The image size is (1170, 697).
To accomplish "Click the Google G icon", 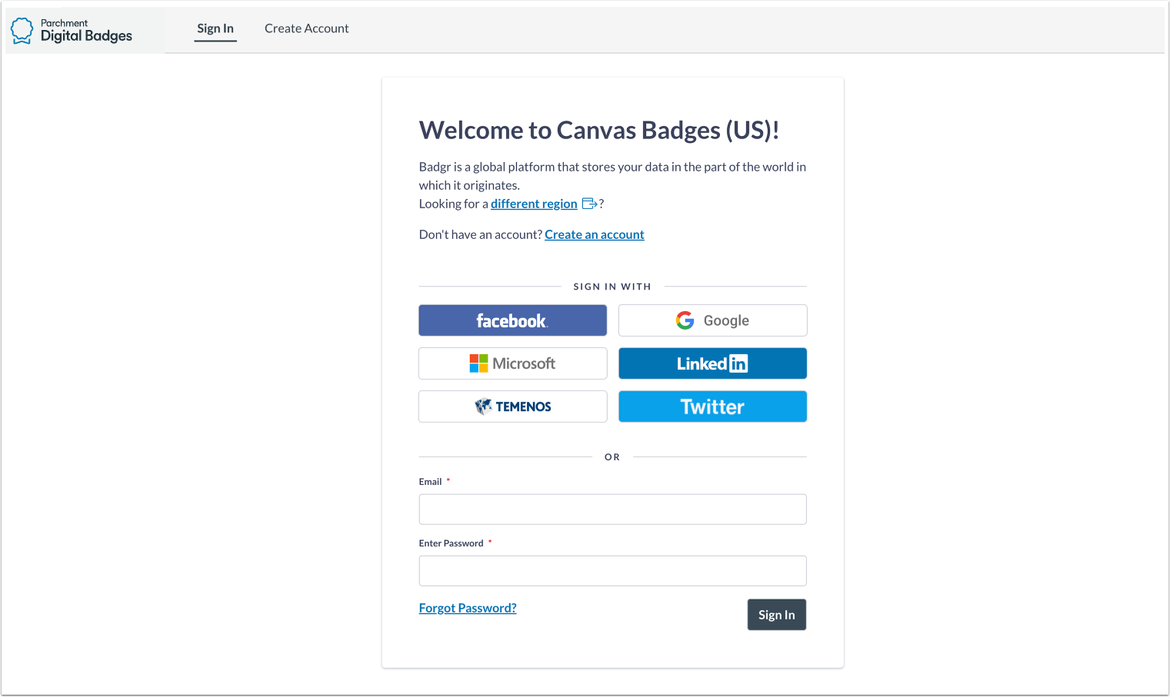I will [684, 320].
